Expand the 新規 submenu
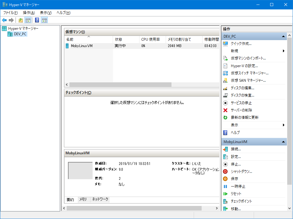 click(284, 51)
